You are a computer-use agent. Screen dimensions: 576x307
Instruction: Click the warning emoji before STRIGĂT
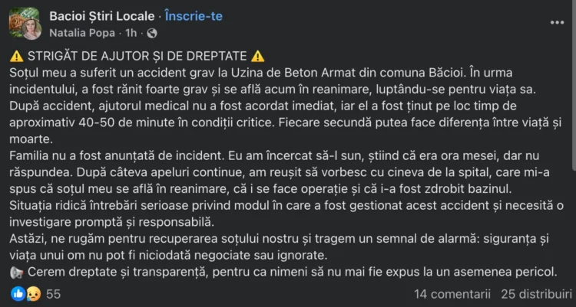pos(17,57)
